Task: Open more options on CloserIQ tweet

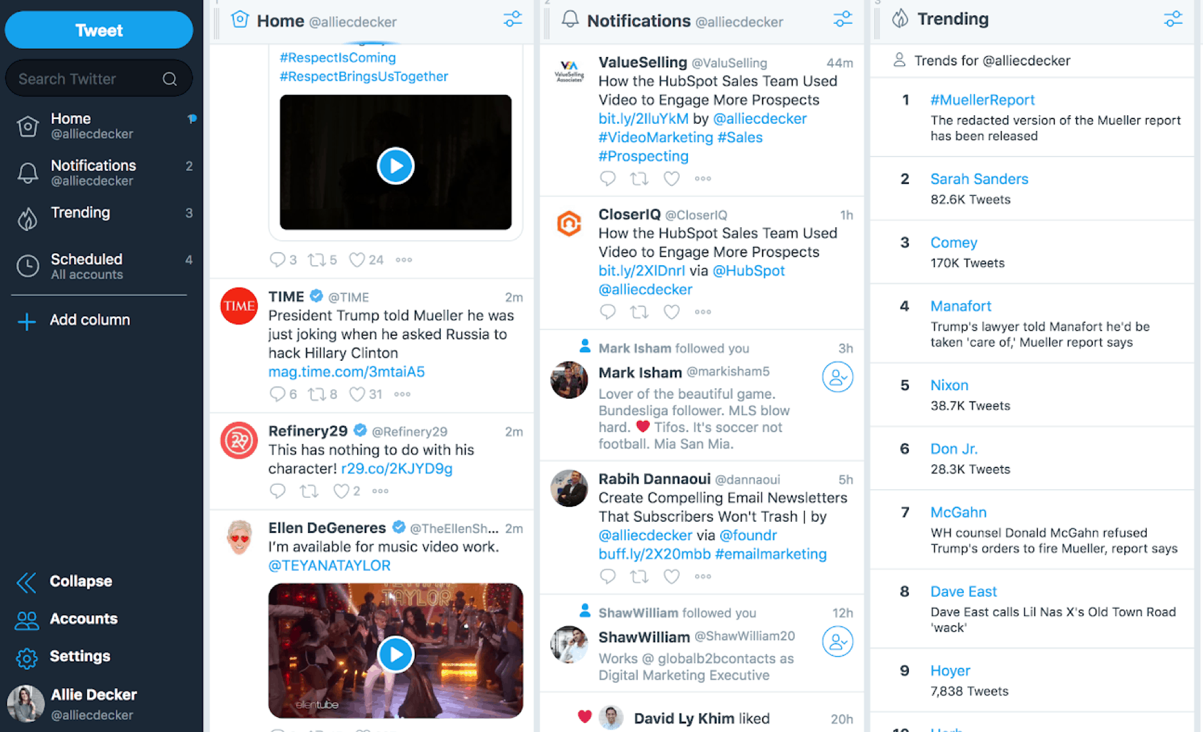Action: [x=702, y=312]
